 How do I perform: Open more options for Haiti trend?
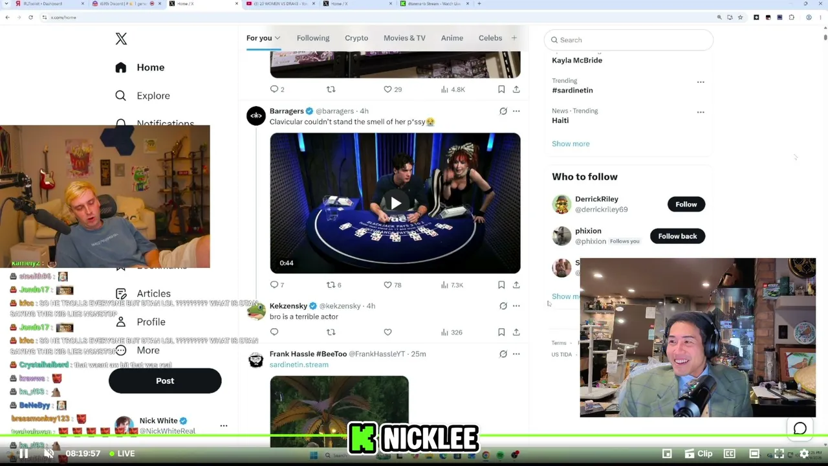701,112
